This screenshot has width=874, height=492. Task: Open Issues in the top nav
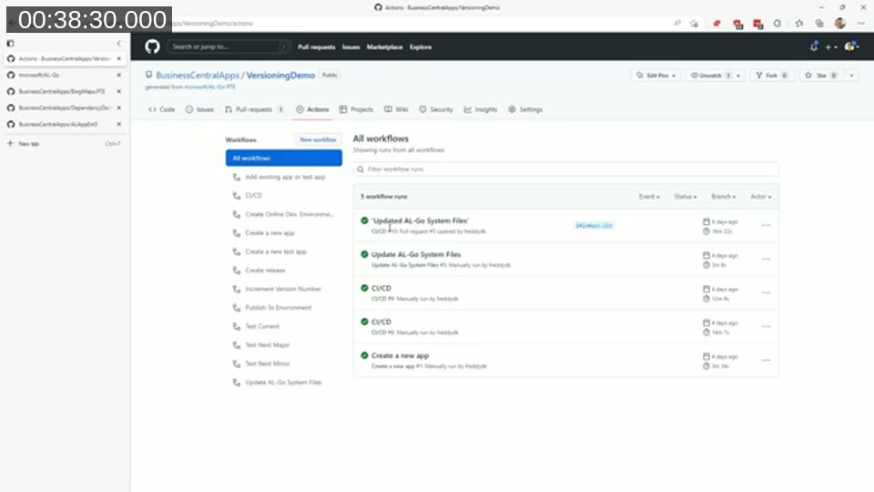point(351,47)
